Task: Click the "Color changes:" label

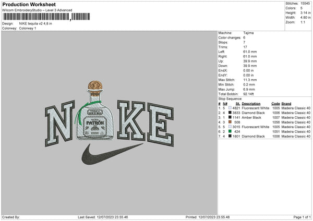Action: [230, 38]
